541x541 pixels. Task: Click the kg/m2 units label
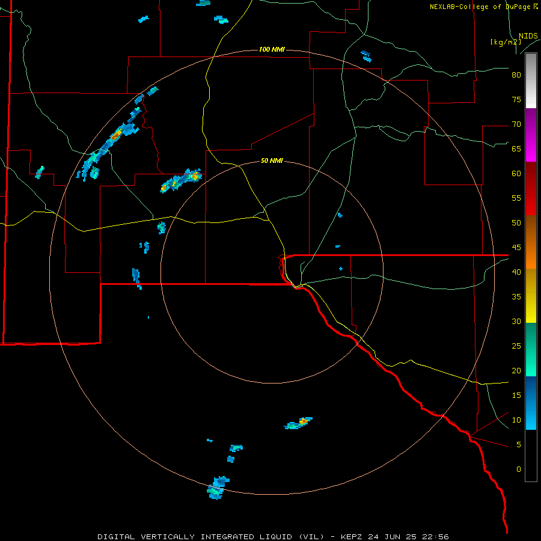pyautogui.click(x=506, y=42)
